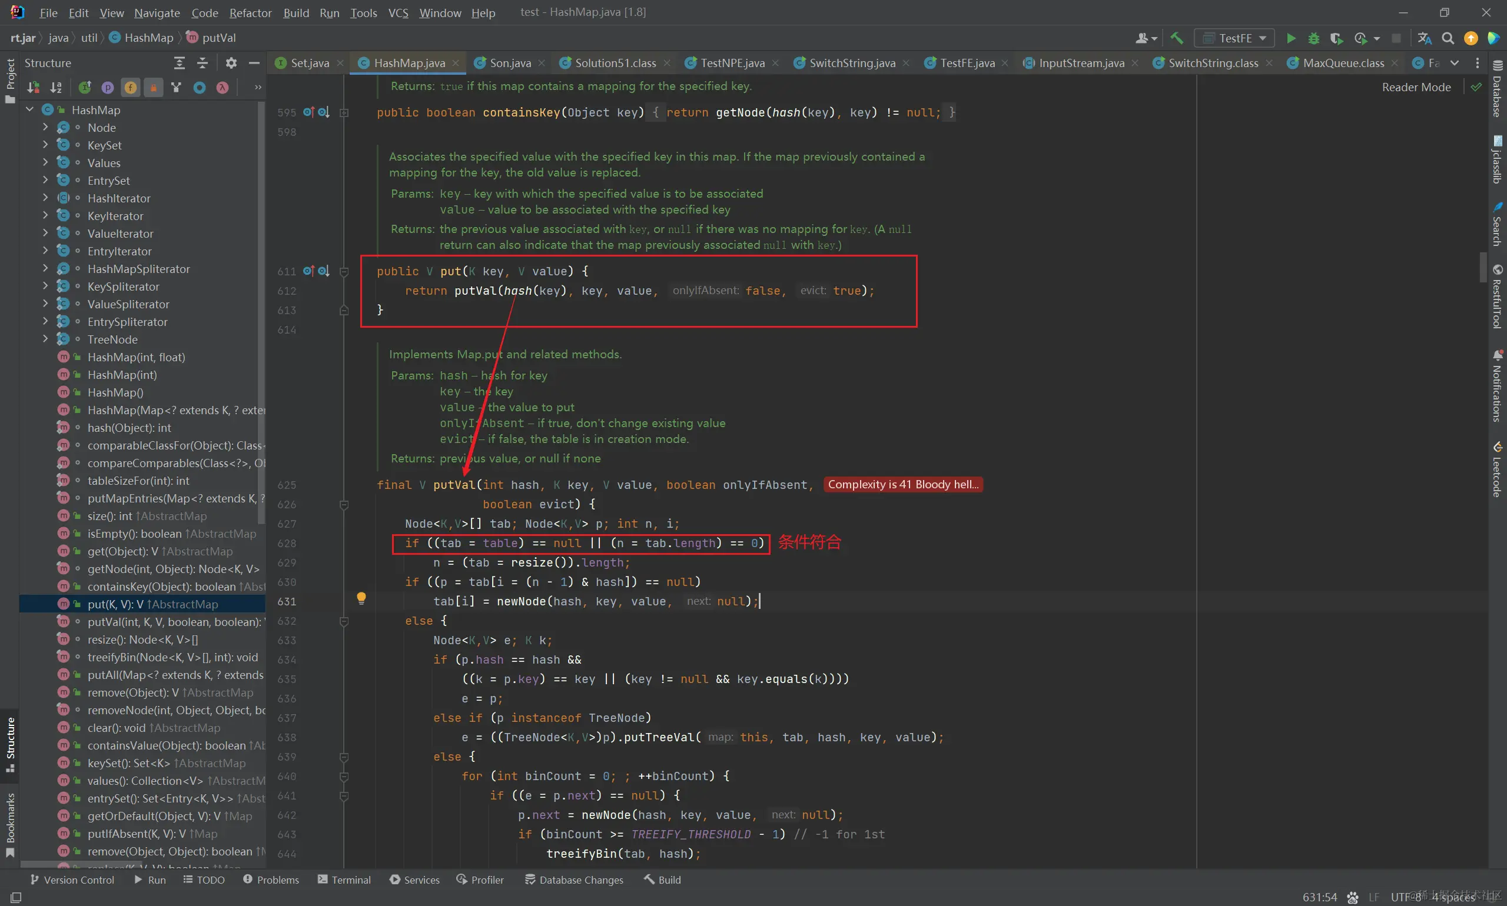Toggle Show Lambdas filter in Structure
Screen dimensions: 1507x906
[223, 87]
